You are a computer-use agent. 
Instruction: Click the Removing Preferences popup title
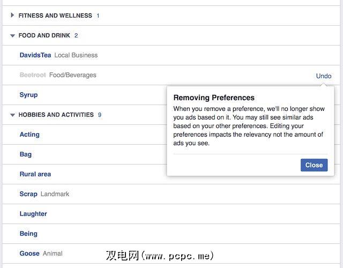(x=214, y=98)
